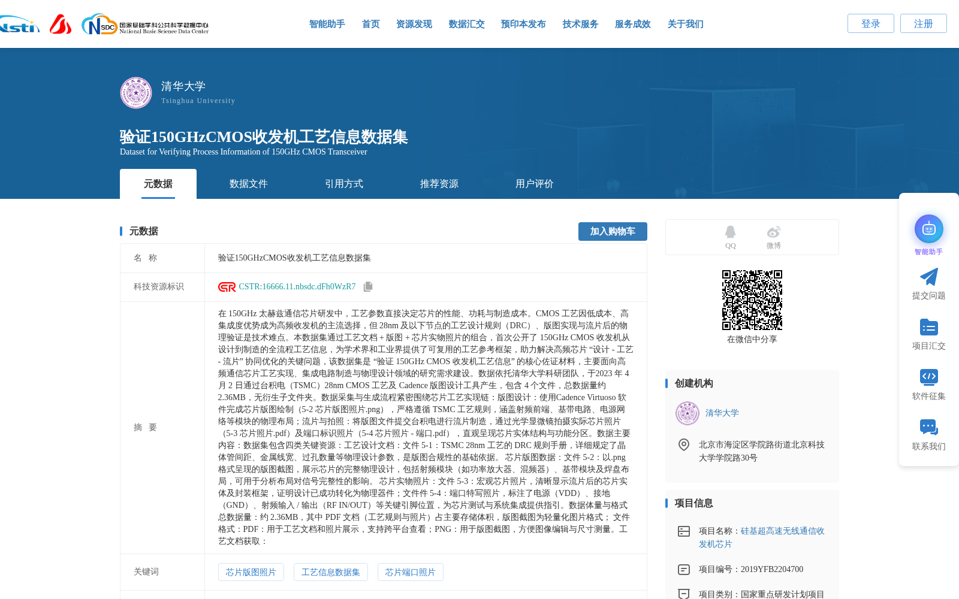Click the 芯片版图照片 keyword tag
The width and height of the screenshot is (959, 599).
[251, 572]
